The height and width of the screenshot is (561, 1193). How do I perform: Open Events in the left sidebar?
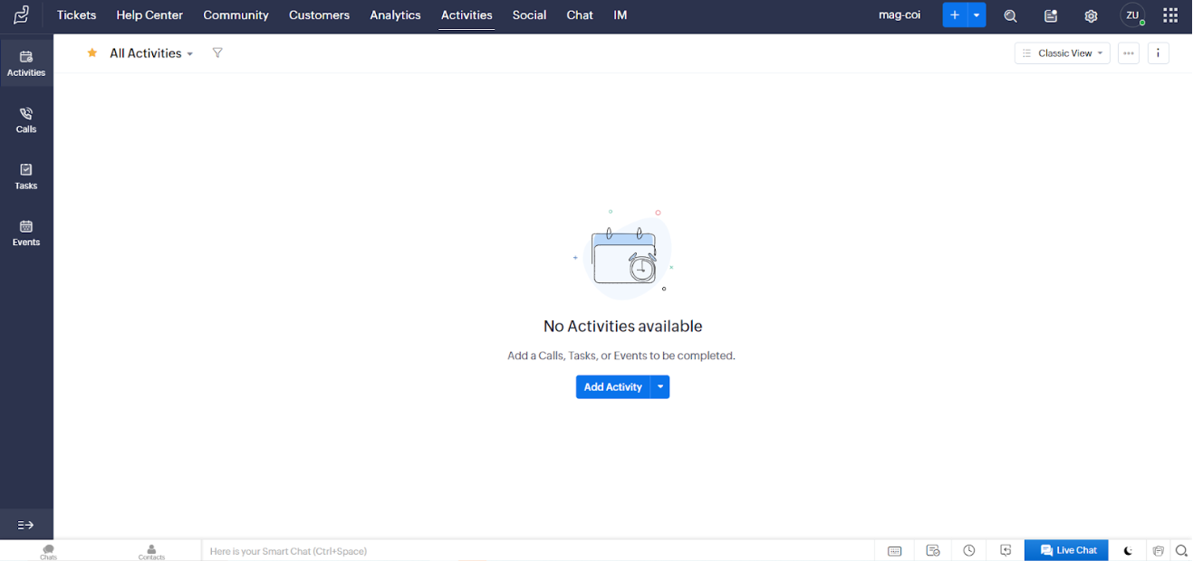coord(26,233)
